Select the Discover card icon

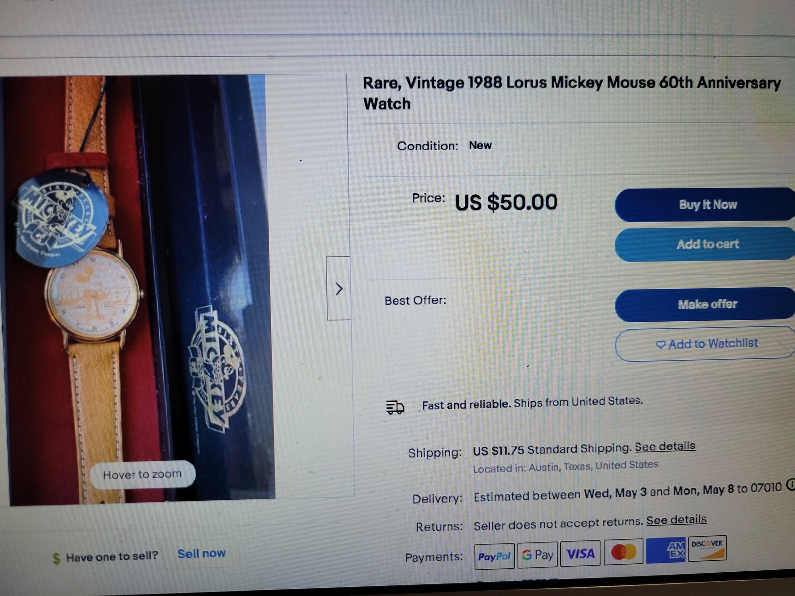pos(707,548)
